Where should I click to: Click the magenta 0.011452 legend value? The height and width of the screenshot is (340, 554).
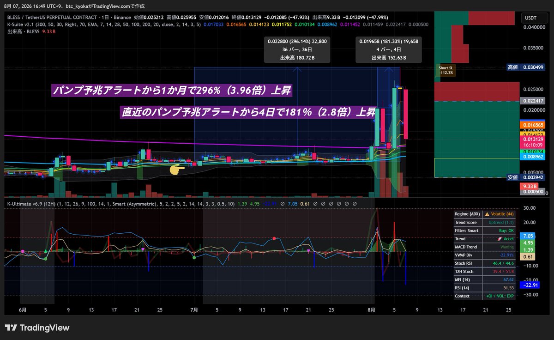pyautogui.click(x=350, y=24)
